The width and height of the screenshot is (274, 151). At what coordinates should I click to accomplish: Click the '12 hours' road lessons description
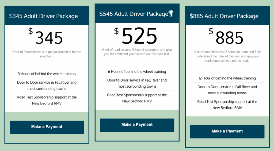click(x=227, y=56)
